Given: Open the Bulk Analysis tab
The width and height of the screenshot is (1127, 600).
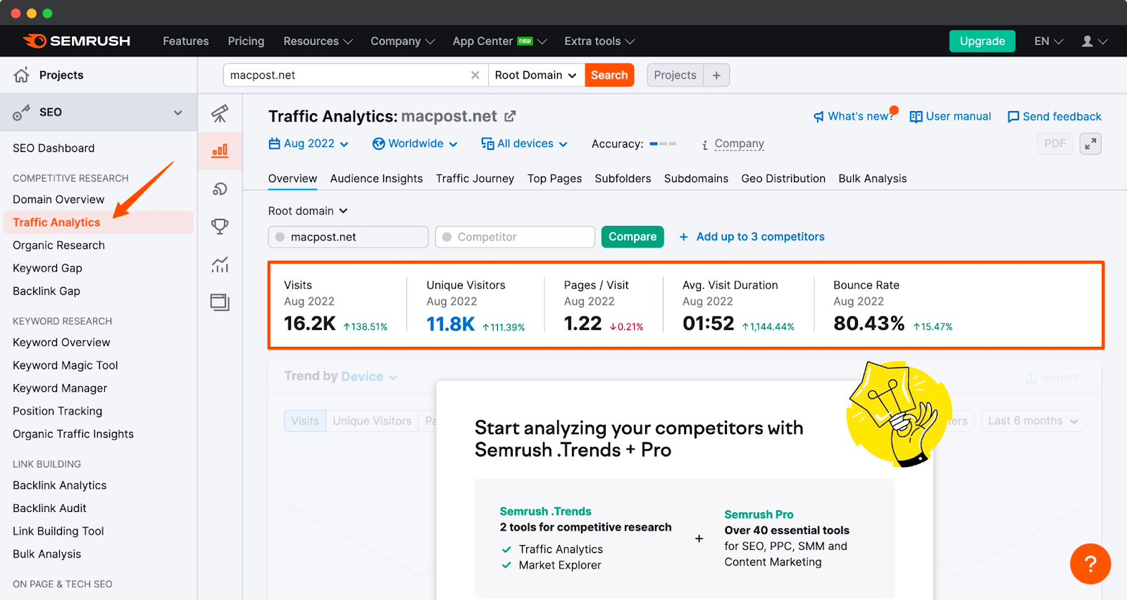Looking at the screenshot, I should tap(873, 179).
